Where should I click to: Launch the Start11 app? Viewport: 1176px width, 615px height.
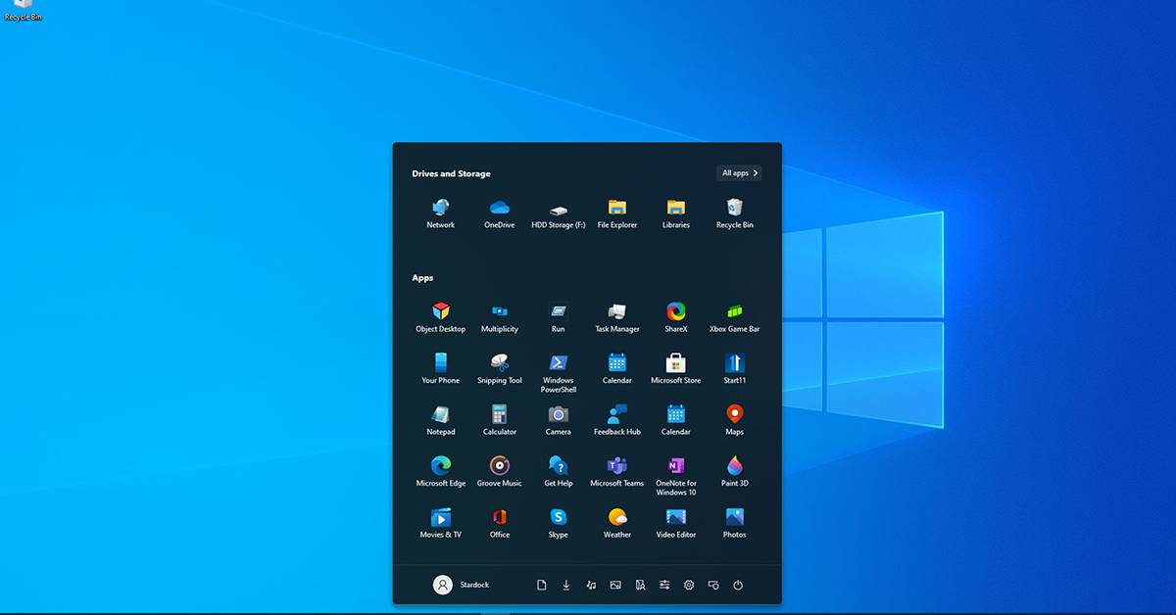pyautogui.click(x=734, y=365)
